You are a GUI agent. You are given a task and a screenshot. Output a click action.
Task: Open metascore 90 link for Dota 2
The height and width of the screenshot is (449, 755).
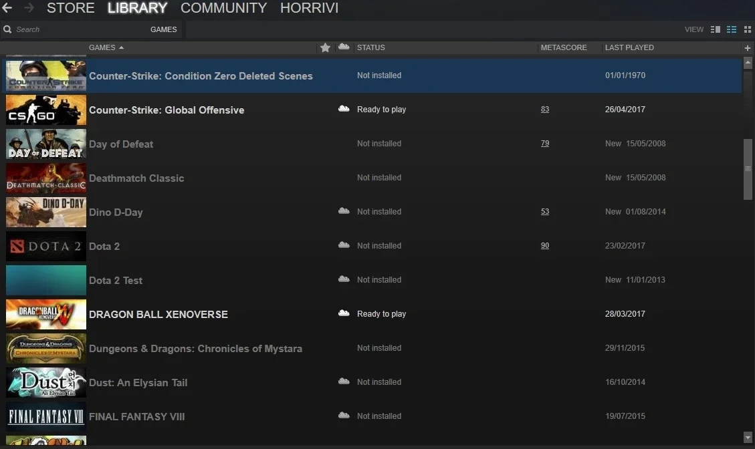coord(544,245)
